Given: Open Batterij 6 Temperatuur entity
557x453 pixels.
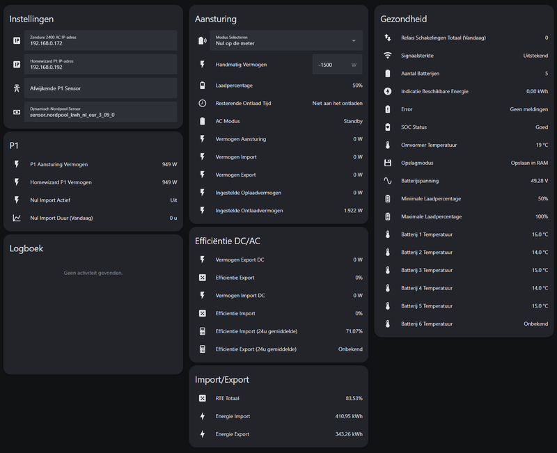Looking at the screenshot, I should [464, 324].
